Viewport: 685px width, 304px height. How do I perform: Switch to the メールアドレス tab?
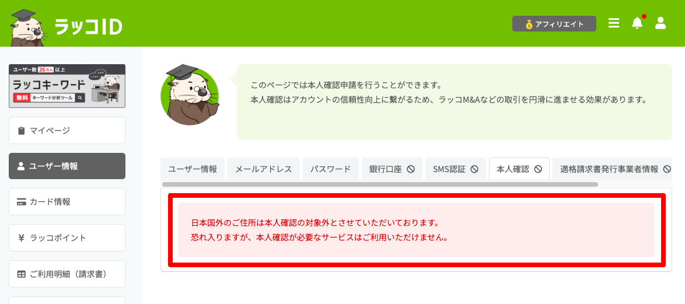pos(263,169)
